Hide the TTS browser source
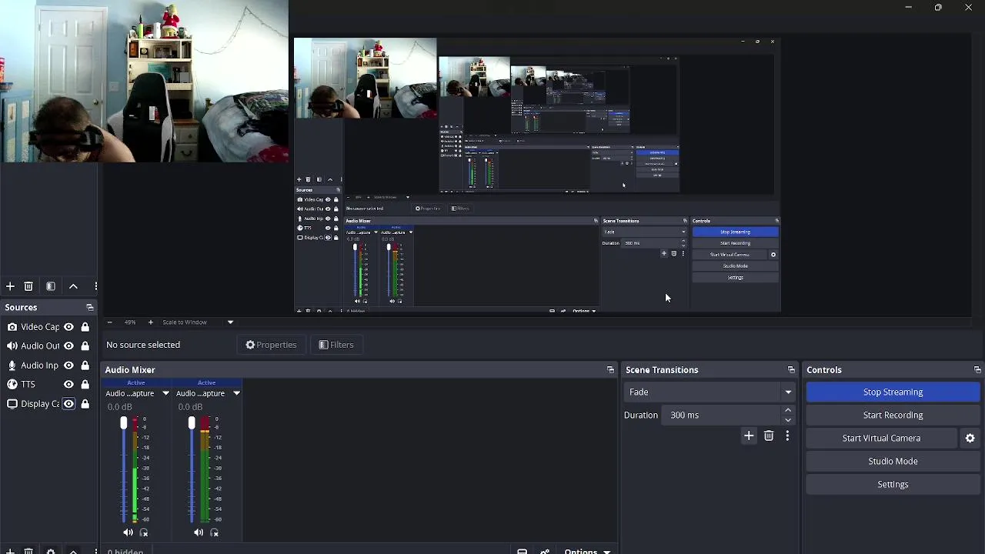985x554 pixels. click(68, 384)
